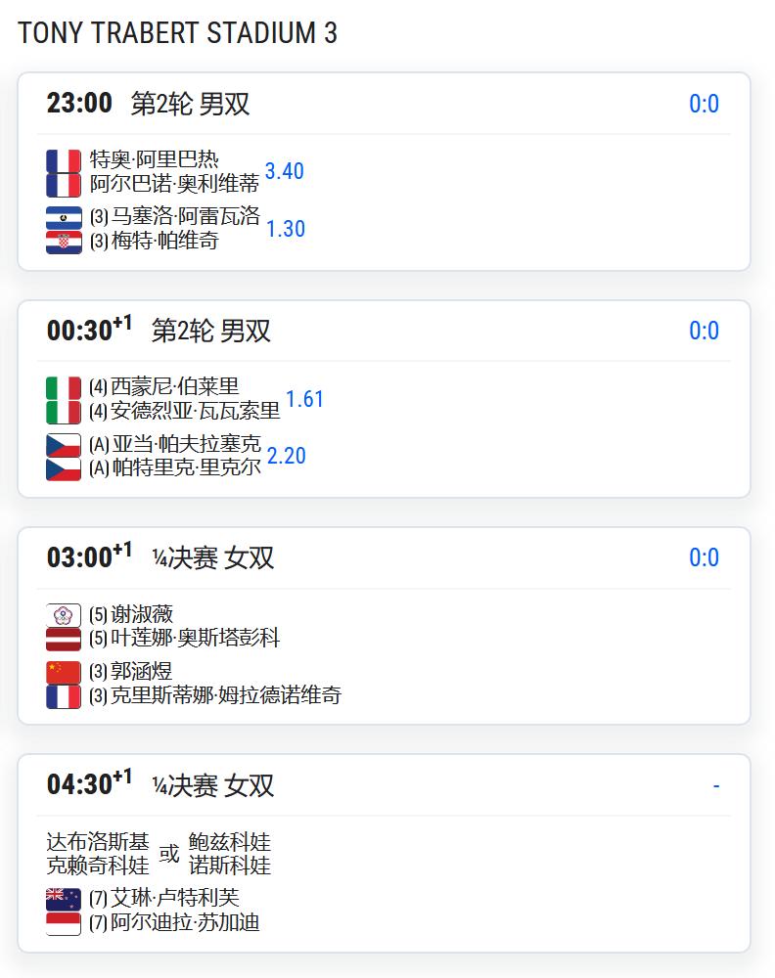The width and height of the screenshot is (775, 978).
Task: Select the 2.20 odds for the Czech pair
Action: click(287, 456)
